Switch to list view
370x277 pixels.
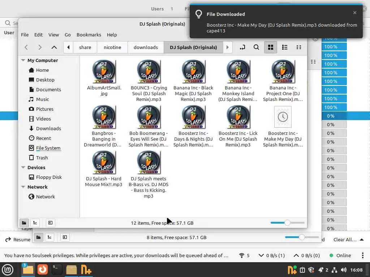pos(285,47)
